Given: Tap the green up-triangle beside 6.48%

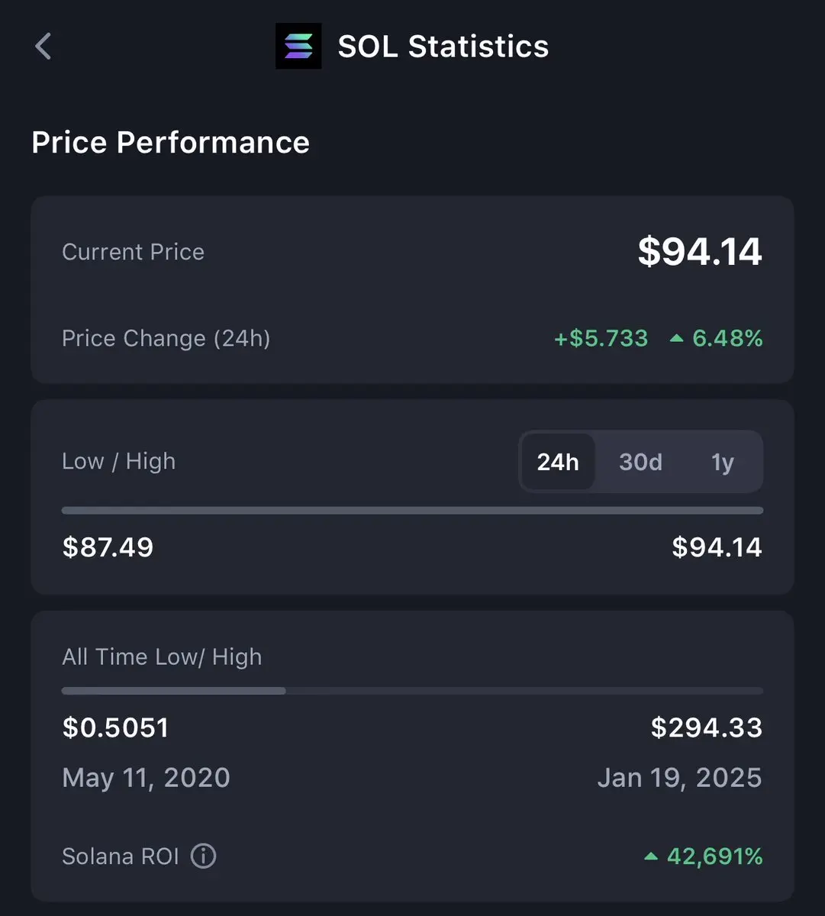Looking at the screenshot, I should (676, 338).
